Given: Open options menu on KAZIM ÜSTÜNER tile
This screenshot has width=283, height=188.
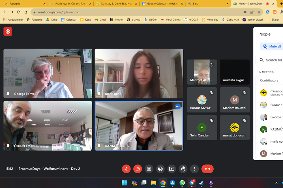Looking at the screenshot, I should point(177,106).
